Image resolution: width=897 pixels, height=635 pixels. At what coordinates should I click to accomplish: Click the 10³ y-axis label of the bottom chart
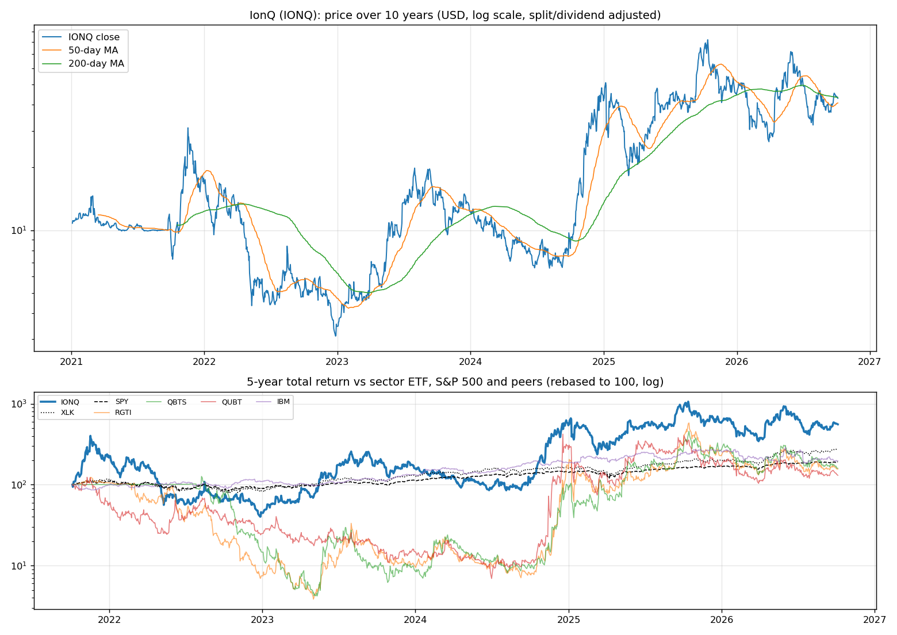(20, 403)
